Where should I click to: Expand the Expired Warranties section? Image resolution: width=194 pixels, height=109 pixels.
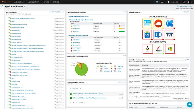click(68, 16)
